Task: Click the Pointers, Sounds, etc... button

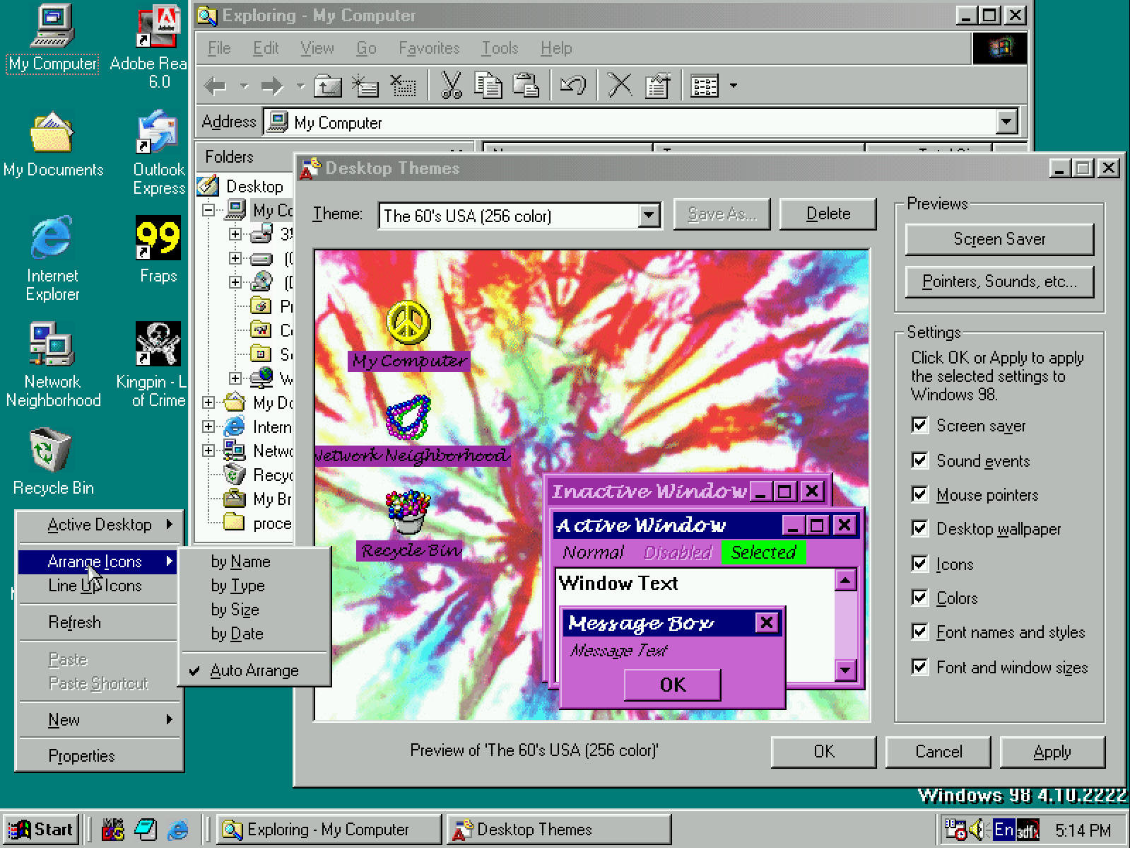Action: [x=999, y=281]
